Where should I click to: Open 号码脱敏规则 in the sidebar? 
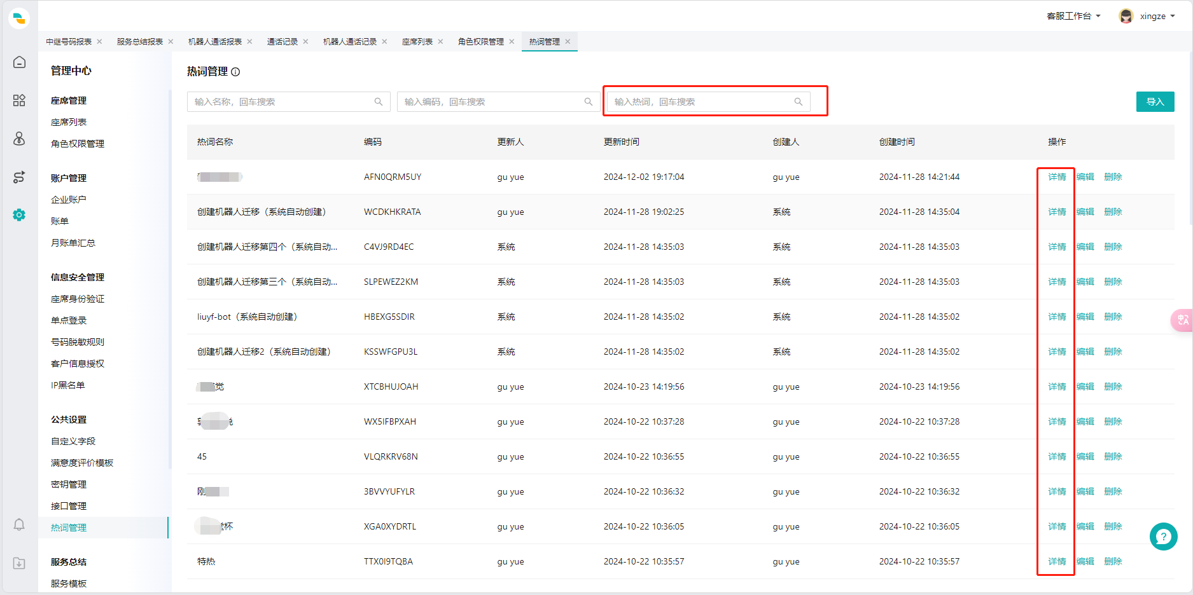point(78,342)
